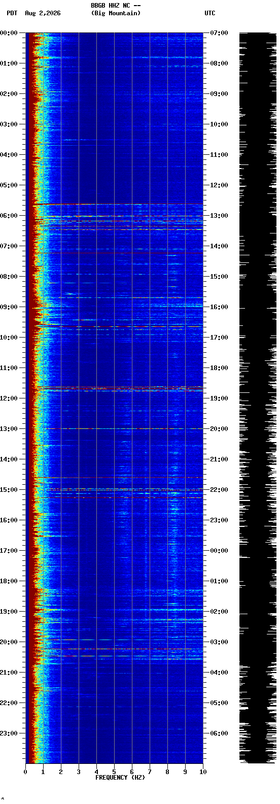Click the 07:00 UTC time label
The height and width of the screenshot is (804, 280).
(x=219, y=33)
